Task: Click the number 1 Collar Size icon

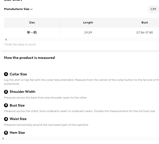Action: (x=6, y=74)
